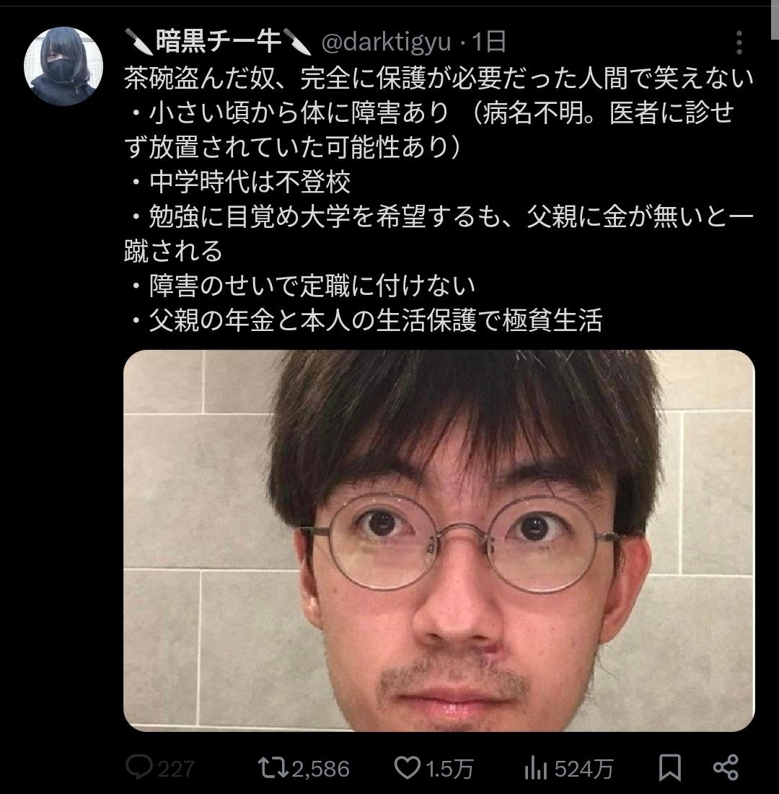Bookmark this post
The width and height of the screenshot is (779, 794).
(x=669, y=768)
